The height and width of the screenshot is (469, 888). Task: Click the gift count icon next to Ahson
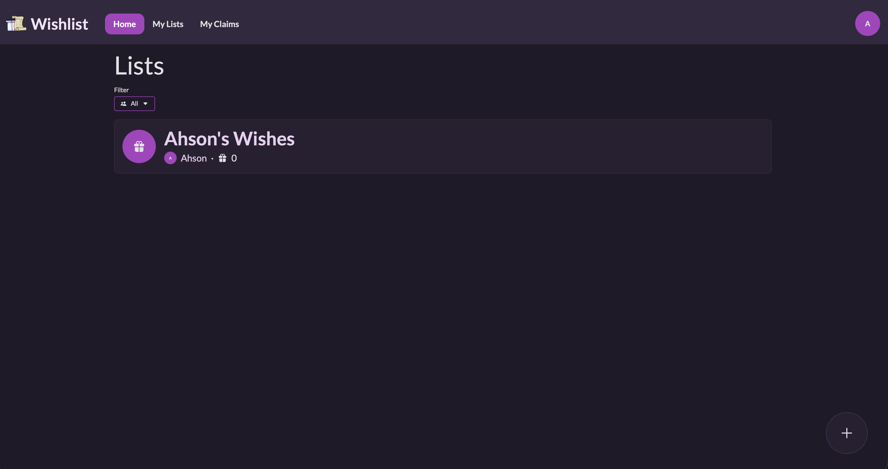point(222,158)
